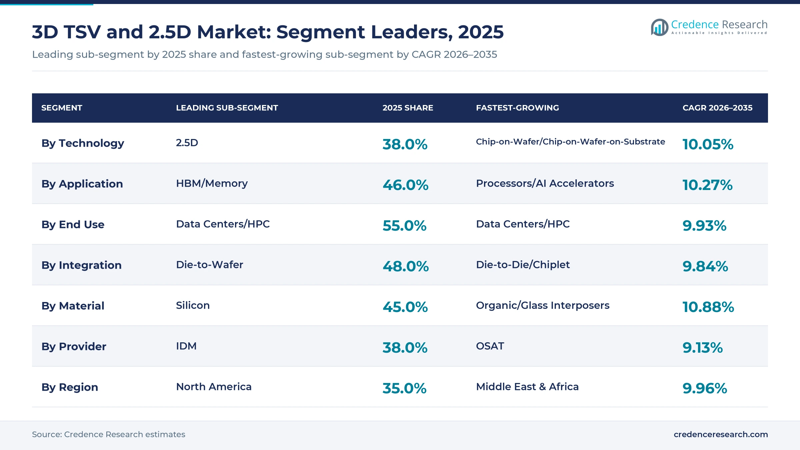Viewport: 800px width, 450px height.
Task: Click the 46.0% share value
Action: pyautogui.click(x=405, y=185)
